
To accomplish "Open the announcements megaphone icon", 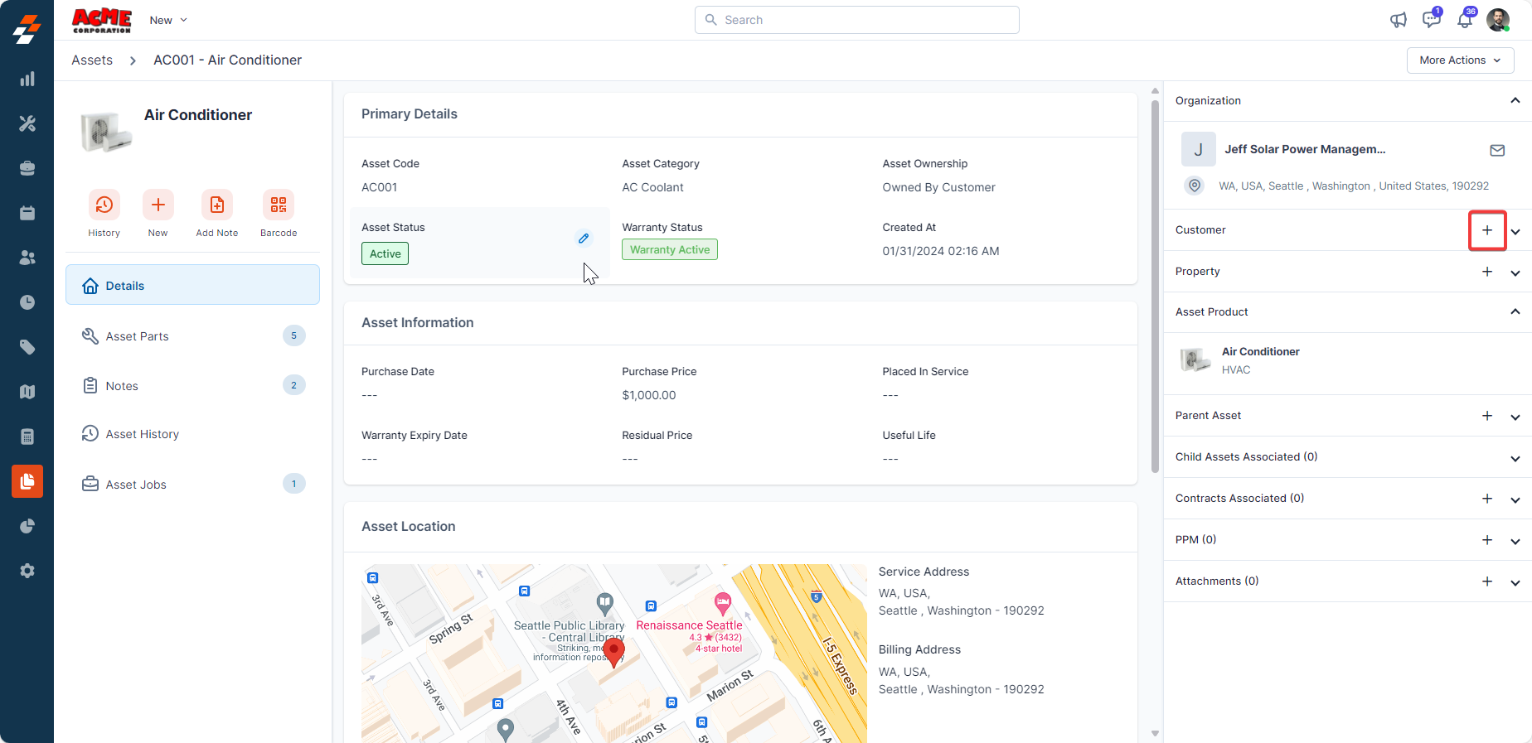I will pos(1399,20).
